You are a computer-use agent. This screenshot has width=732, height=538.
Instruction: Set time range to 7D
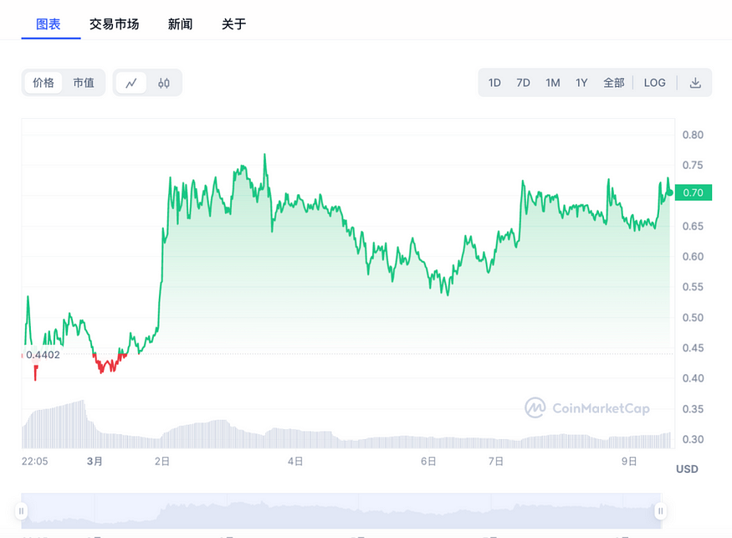click(524, 83)
